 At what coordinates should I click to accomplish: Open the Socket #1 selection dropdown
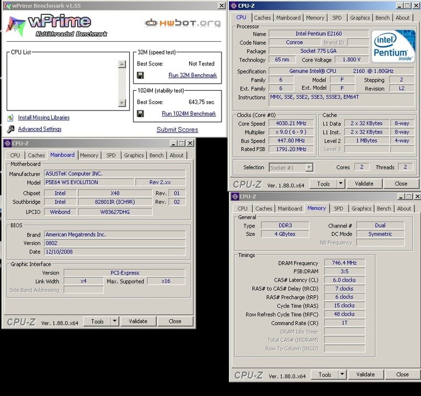[309, 167]
